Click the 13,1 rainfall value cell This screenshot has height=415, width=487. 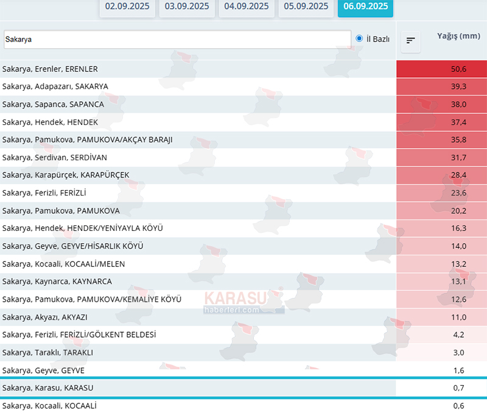(x=441, y=282)
